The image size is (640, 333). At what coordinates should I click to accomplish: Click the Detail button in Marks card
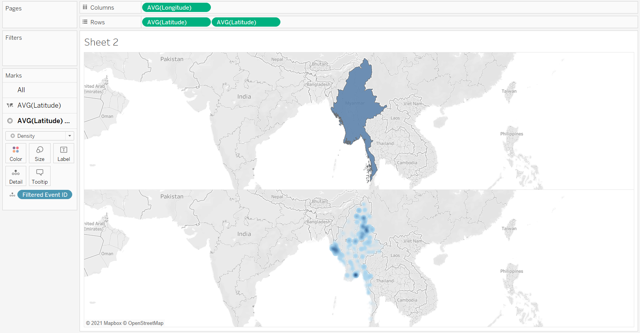16,176
